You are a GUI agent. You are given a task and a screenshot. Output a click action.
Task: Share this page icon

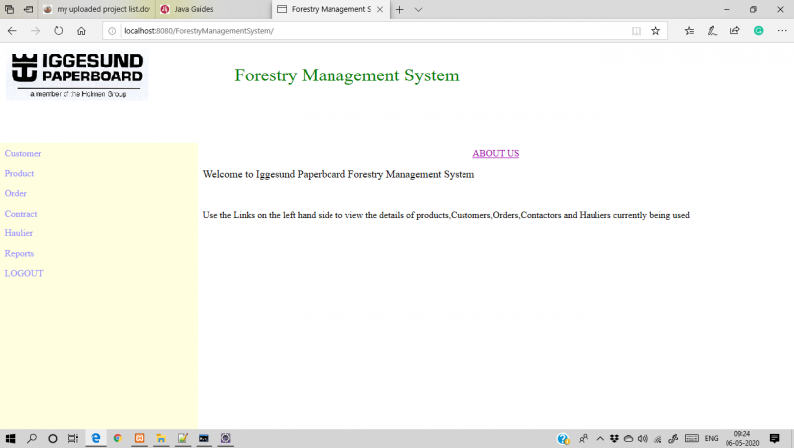pos(735,31)
